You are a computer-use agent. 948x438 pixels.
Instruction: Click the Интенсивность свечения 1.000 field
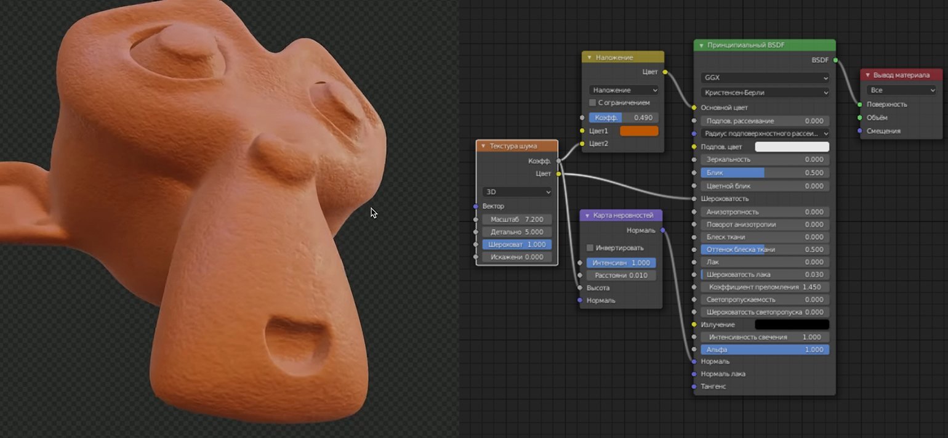coord(765,337)
